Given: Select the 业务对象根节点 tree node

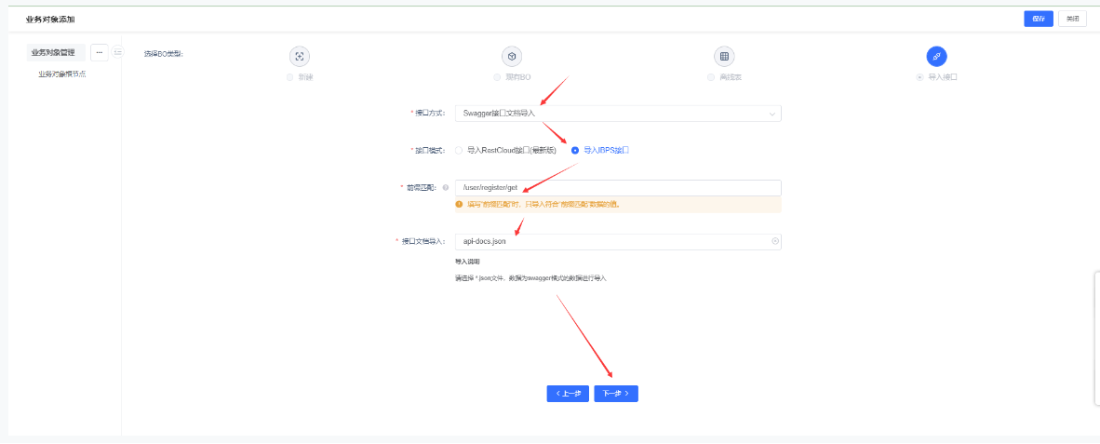Looking at the screenshot, I should pyautogui.click(x=61, y=74).
